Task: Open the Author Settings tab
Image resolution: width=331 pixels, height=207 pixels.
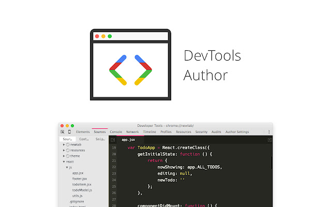Action: (x=237, y=132)
